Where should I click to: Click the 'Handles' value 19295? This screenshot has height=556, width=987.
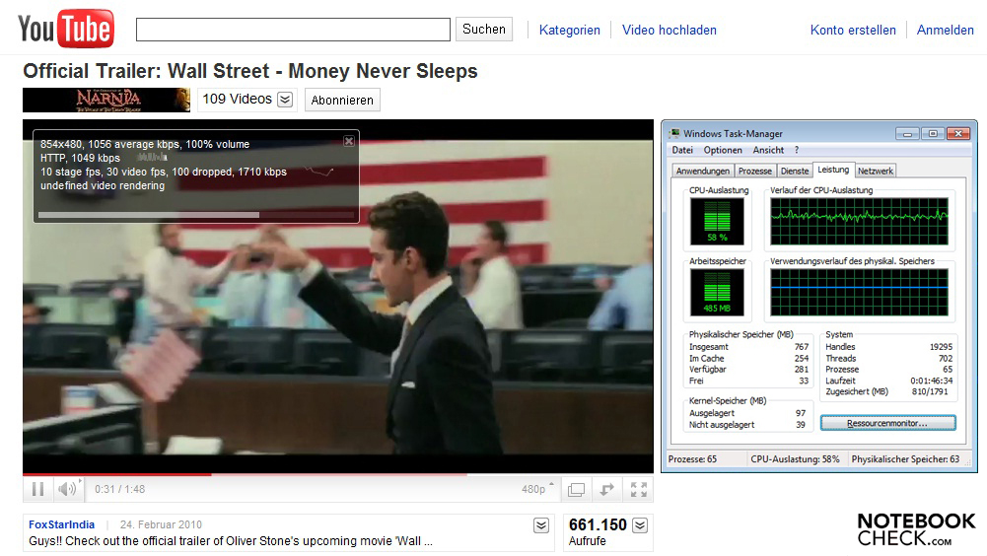(x=941, y=347)
